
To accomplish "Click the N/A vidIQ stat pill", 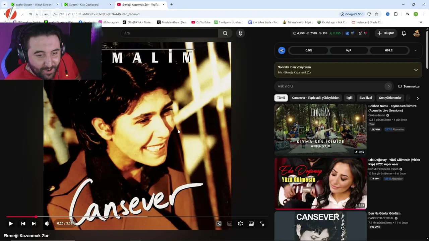I will (349, 50).
